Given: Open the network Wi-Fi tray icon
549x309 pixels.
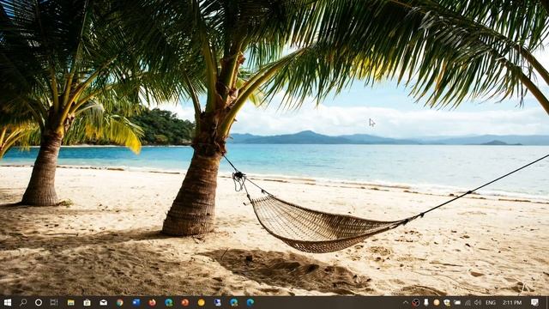Looking at the screenshot, I should click(x=468, y=302).
